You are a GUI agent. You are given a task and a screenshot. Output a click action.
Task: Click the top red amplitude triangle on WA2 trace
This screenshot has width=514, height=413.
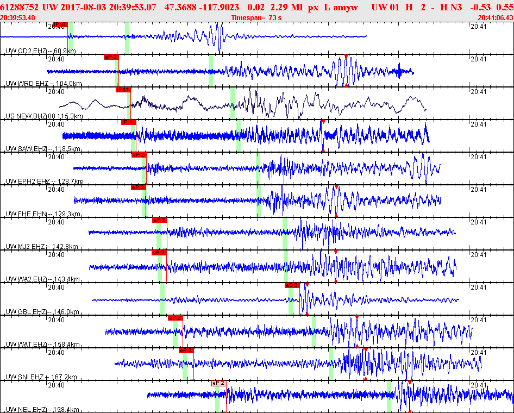(x=336, y=252)
